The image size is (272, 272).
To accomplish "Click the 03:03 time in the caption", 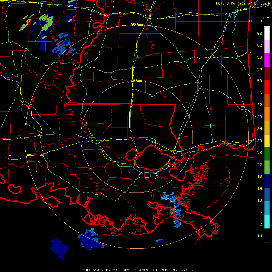I will pos(186,270).
